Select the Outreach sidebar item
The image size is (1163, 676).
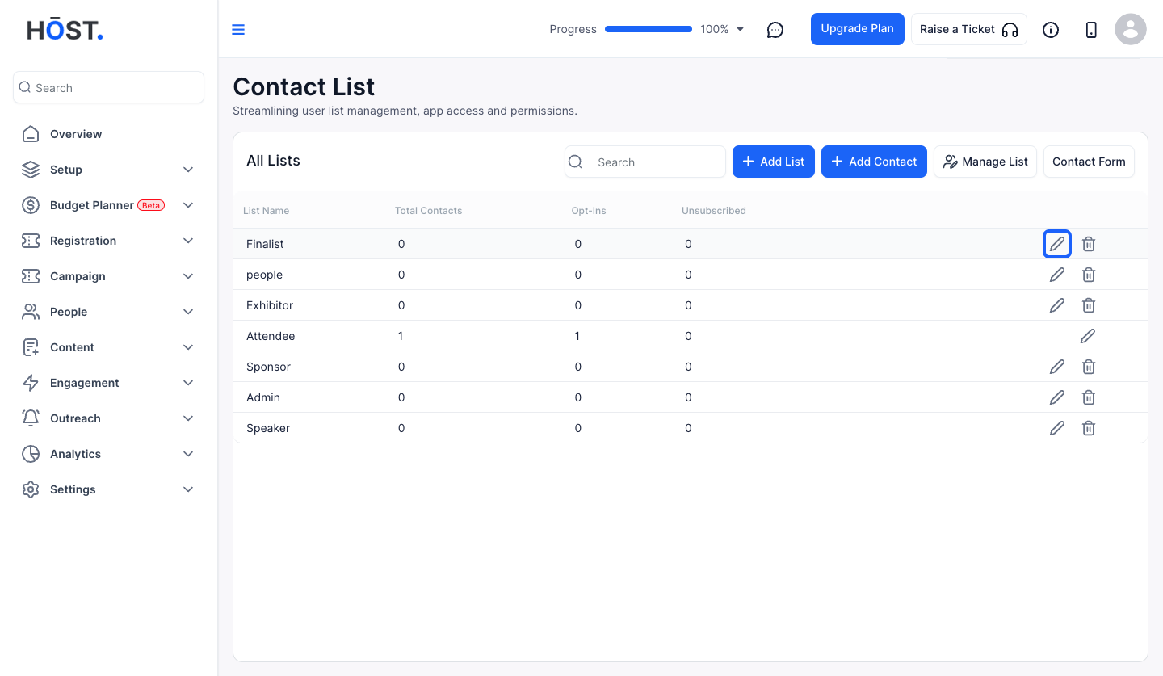(108, 418)
